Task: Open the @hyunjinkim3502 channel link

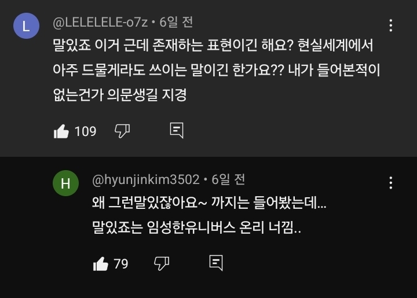Action: coord(145,180)
